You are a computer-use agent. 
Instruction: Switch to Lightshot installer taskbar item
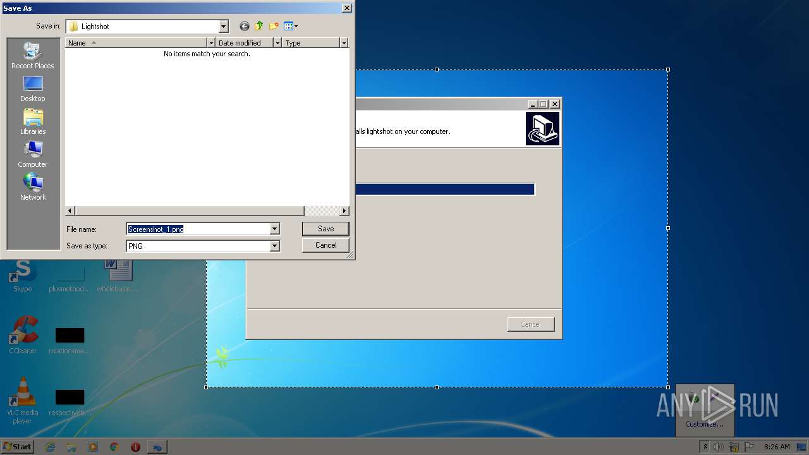[x=157, y=447]
